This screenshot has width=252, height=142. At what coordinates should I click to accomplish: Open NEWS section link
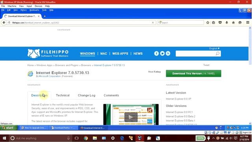[138, 54]
